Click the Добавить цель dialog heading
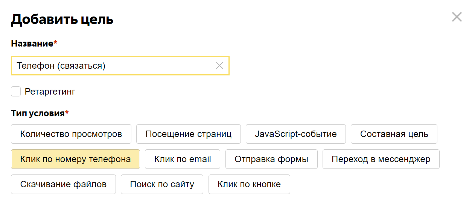The width and height of the screenshot is (472, 200). tap(62, 19)
